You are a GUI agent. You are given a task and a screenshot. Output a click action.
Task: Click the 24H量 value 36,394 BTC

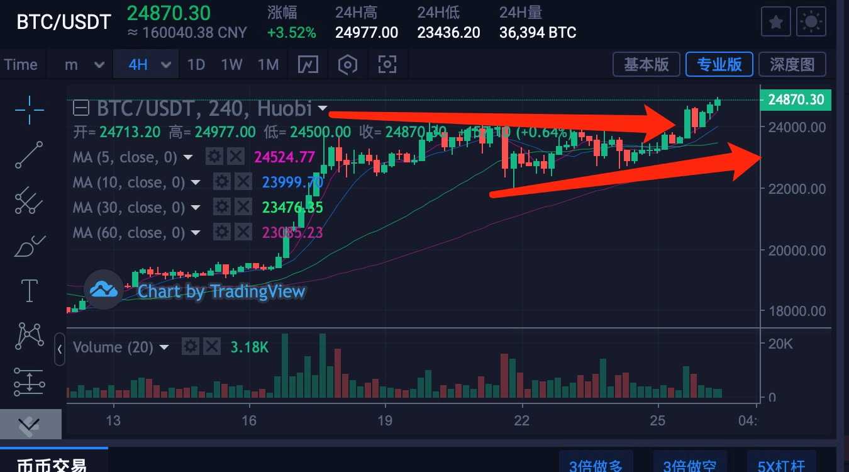pos(538,33)
